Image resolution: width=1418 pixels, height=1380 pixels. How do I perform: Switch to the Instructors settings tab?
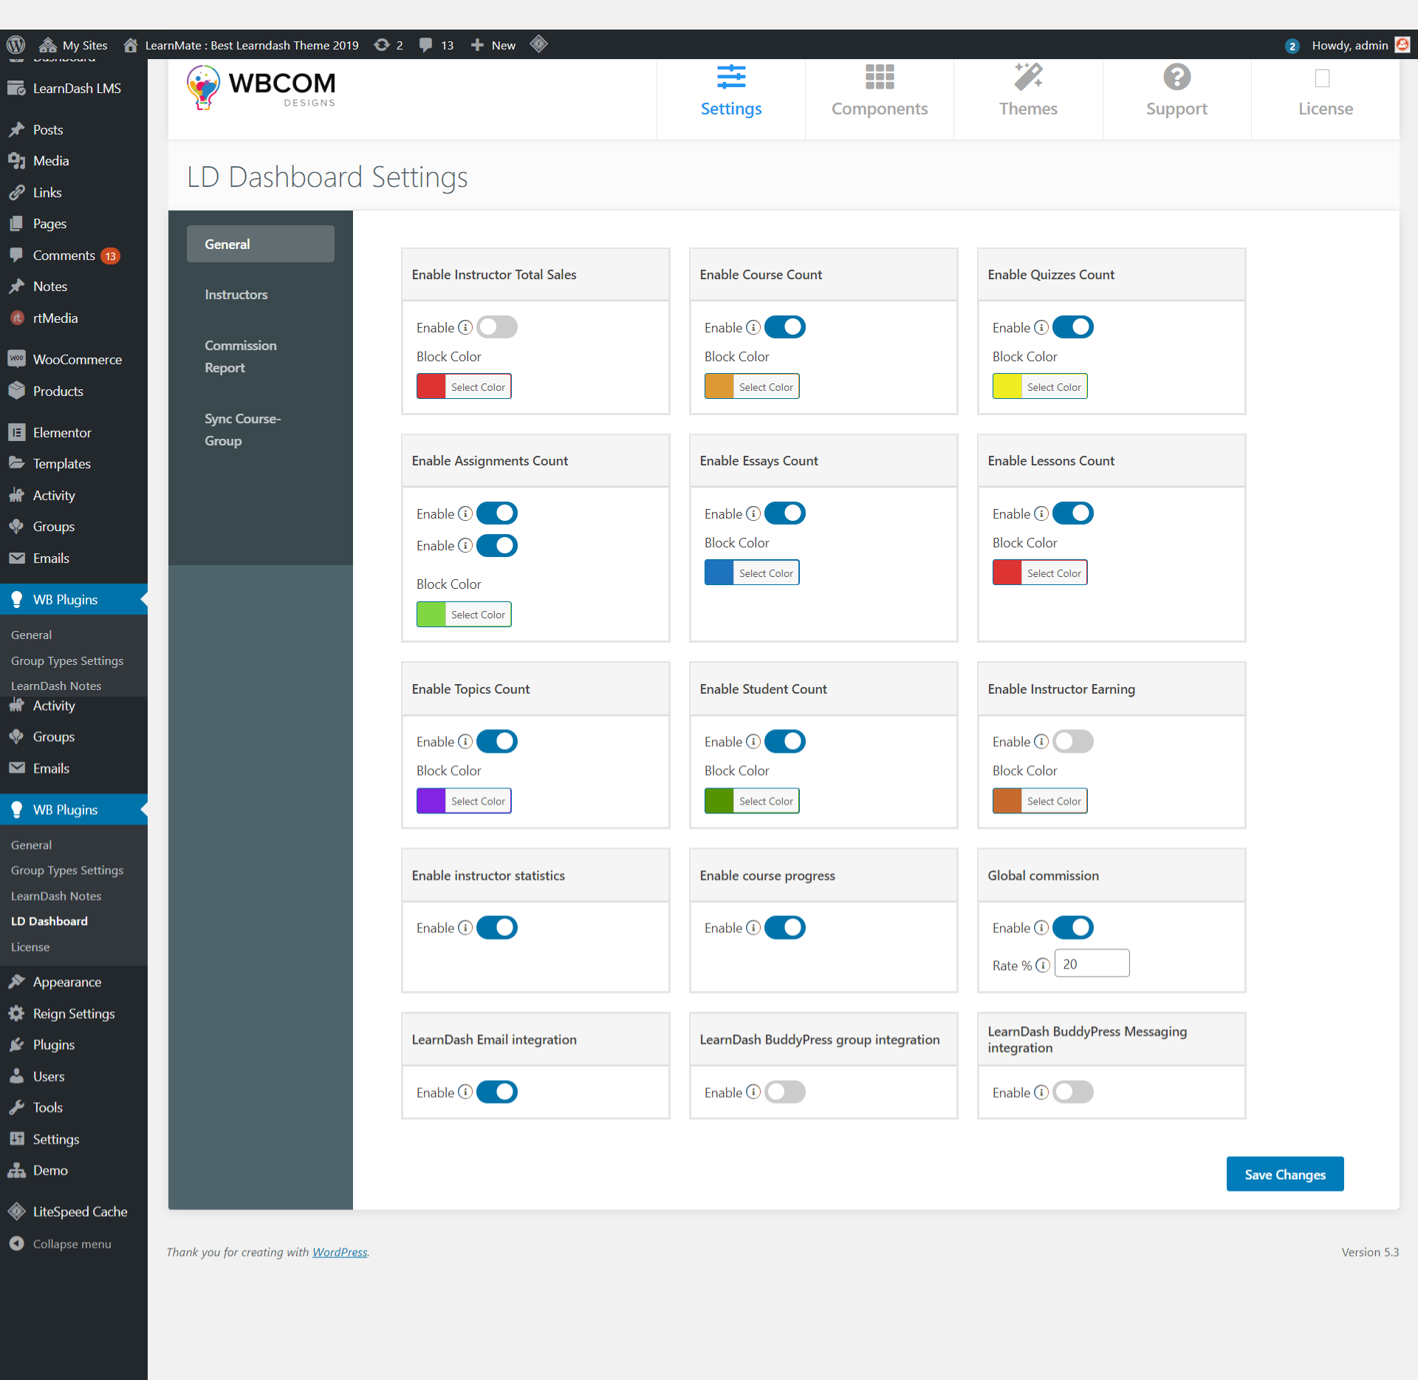(x=236, y=294)
